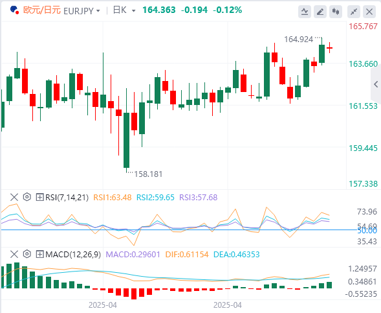Open RSI indicator settings hexagon icon
This screenshot has height=313, width=381.
point(27,197)
